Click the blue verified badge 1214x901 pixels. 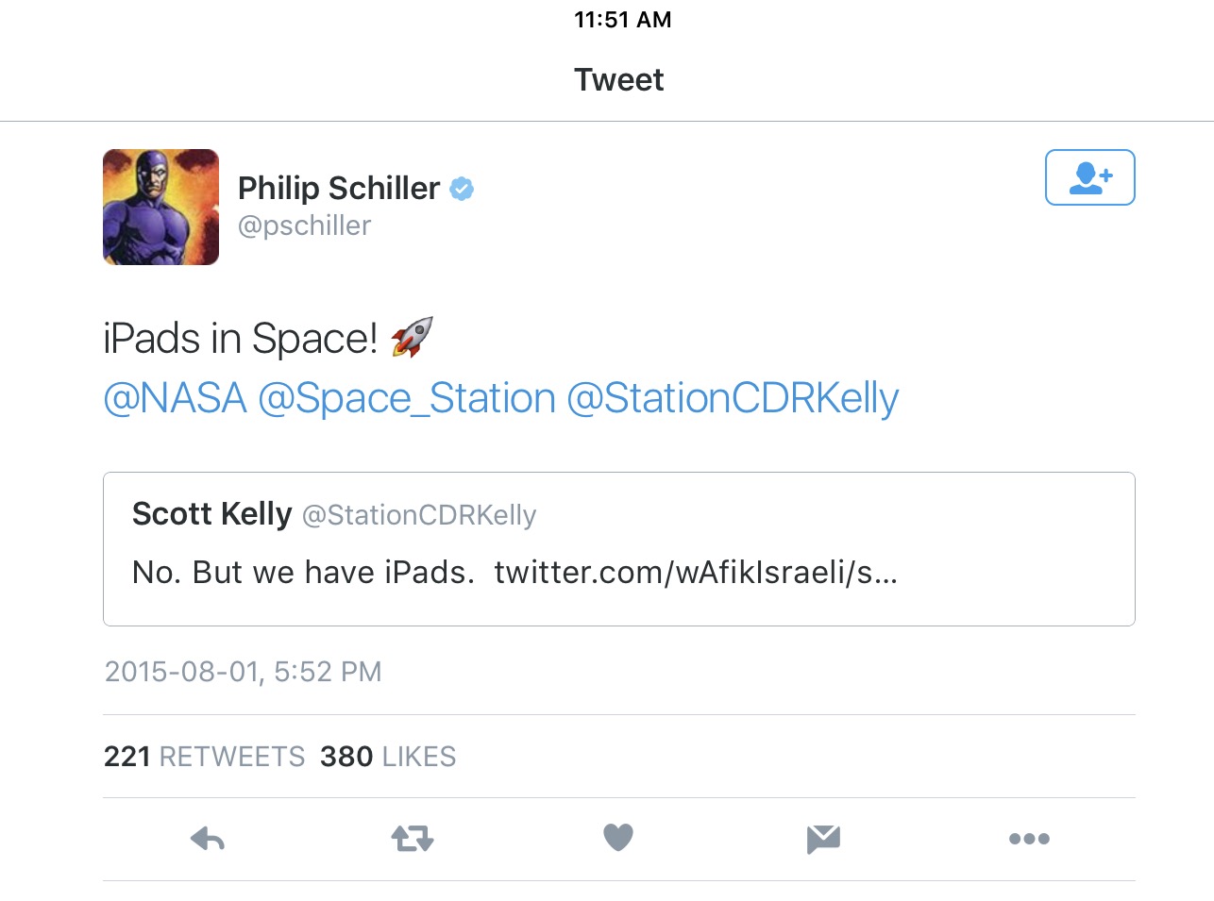(462, 189)
